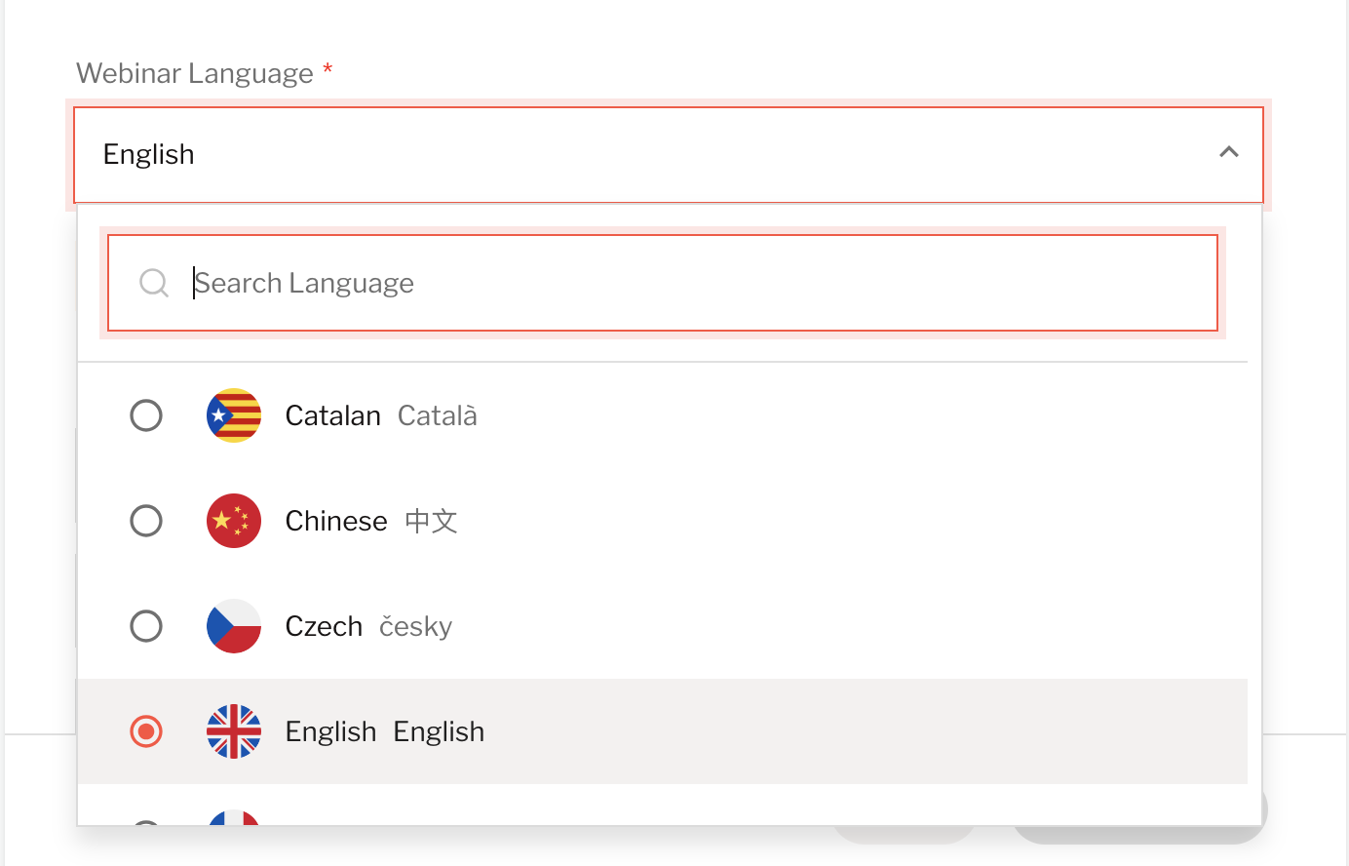Select the Chinese radio button
This screenshot has height=866, width=1349.
[x=146, y=521]
